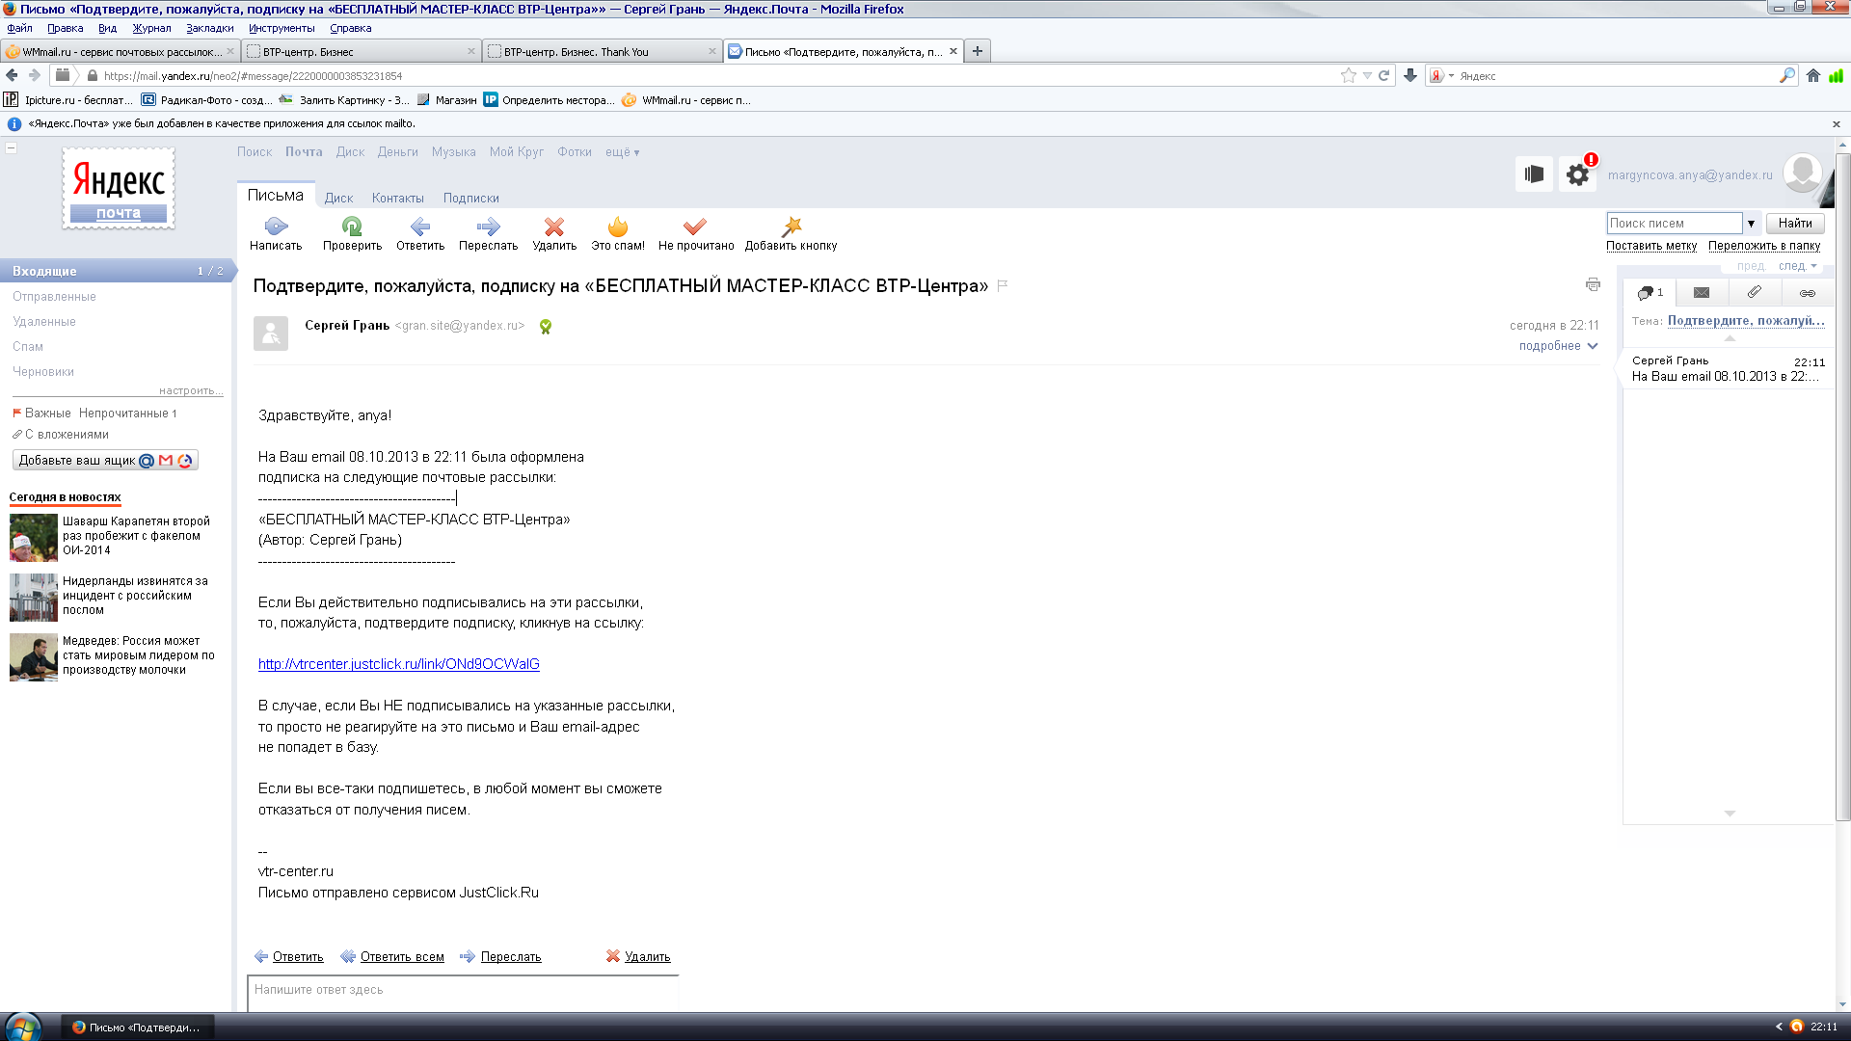The height and width of the screenshot is (1041, 1851).
Task: Click the настроить folders link
Action: [191, 390]
